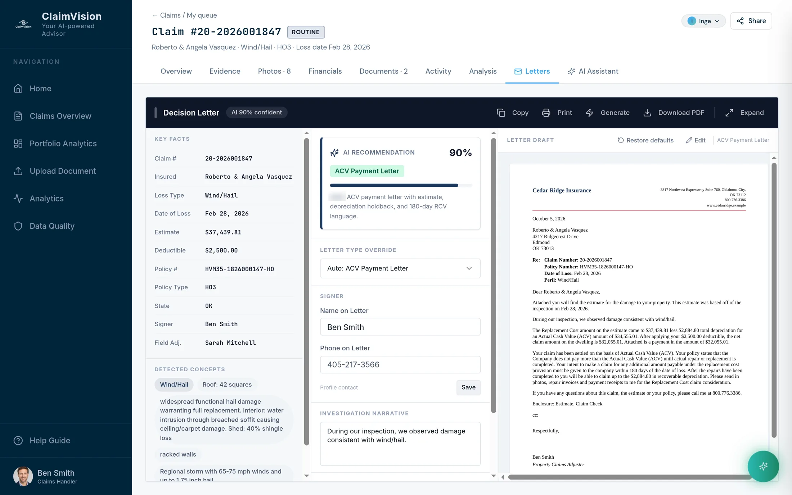
Task: Click the Name on Letter field
Action: point(400,327)
